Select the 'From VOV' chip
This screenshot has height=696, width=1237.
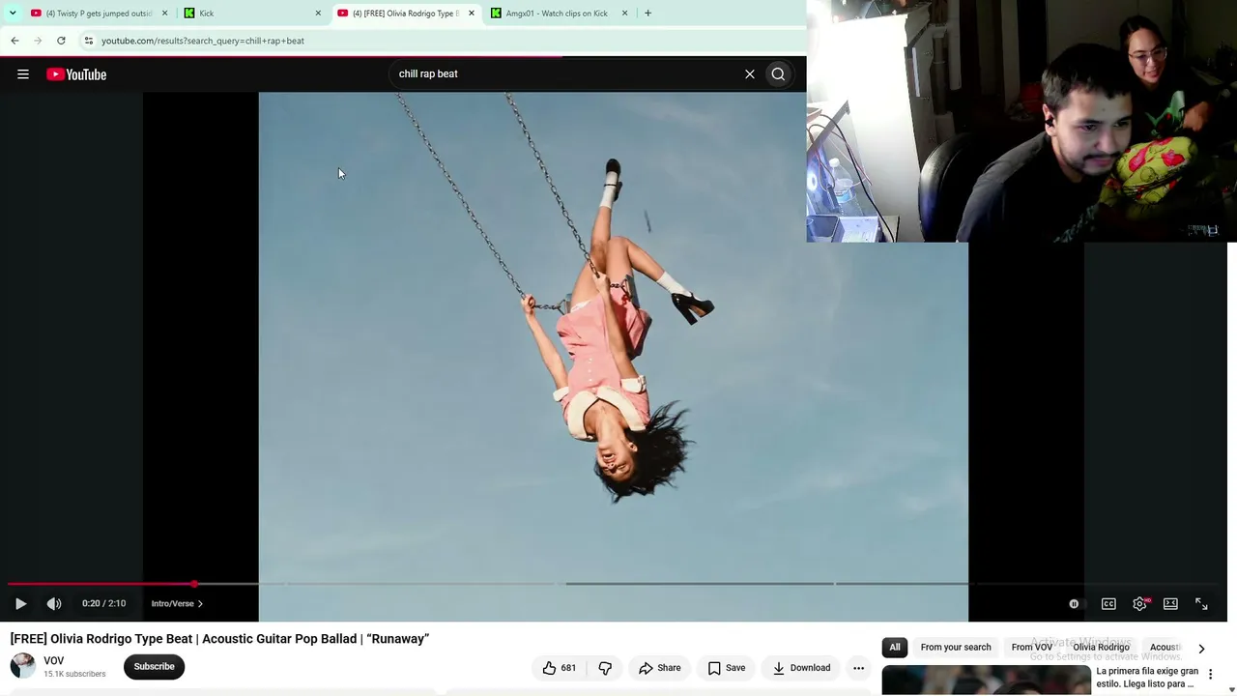pyautogui.click(x=1031, y=647)
